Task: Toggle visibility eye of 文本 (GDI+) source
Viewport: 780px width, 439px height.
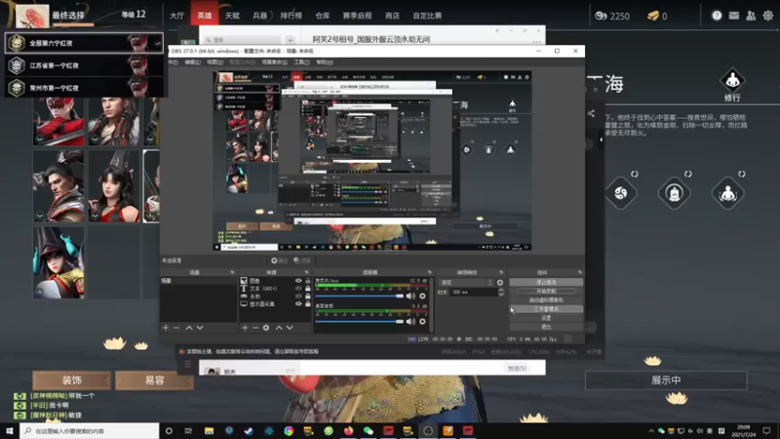Action: [298, 288]
